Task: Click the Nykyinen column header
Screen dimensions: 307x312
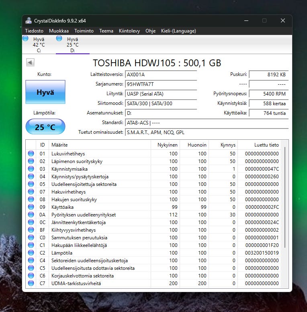Action: coord(165,145)
